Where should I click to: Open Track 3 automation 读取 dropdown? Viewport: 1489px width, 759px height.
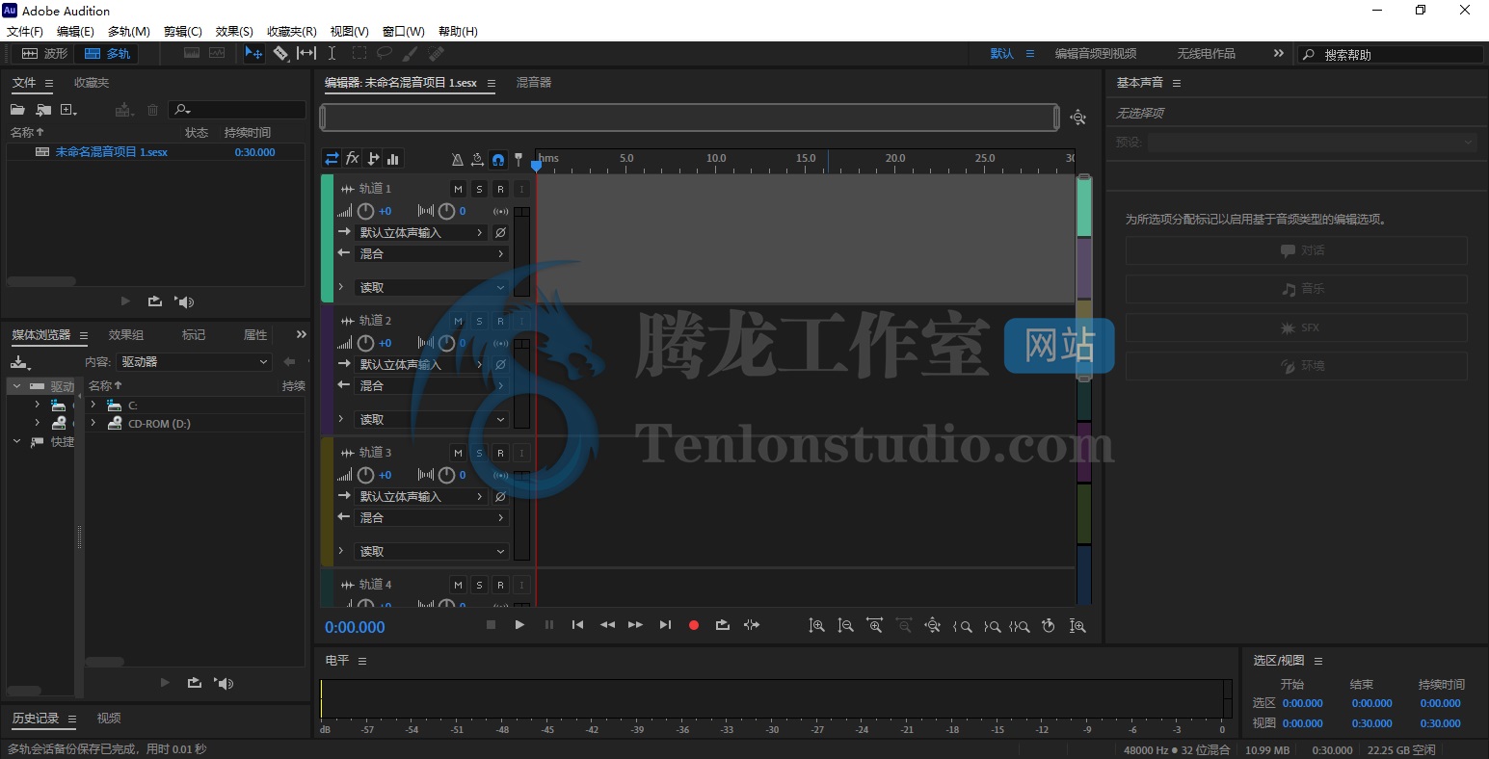tap(432, 551)
